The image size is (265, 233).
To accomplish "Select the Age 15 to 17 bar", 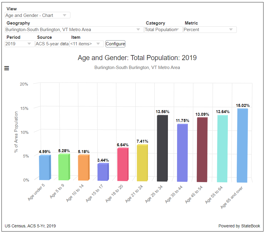I will click(x=102, y=172).
